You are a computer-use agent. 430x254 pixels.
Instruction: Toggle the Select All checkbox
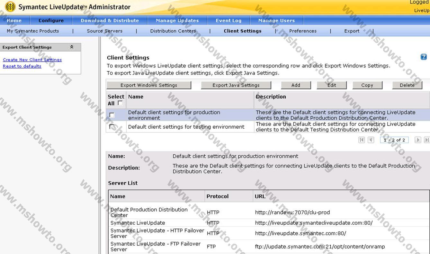(120, 103)
